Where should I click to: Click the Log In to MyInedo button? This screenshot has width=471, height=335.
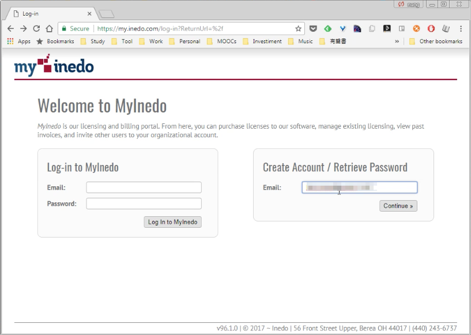coord(173,222)
